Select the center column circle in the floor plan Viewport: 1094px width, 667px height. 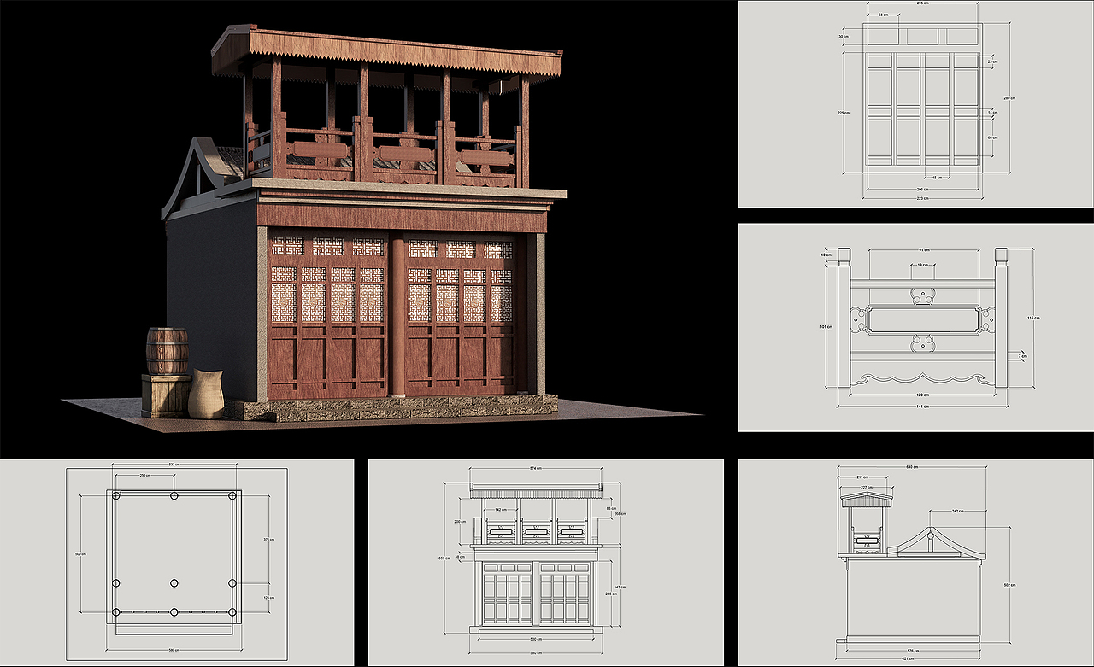pos(174,582)
